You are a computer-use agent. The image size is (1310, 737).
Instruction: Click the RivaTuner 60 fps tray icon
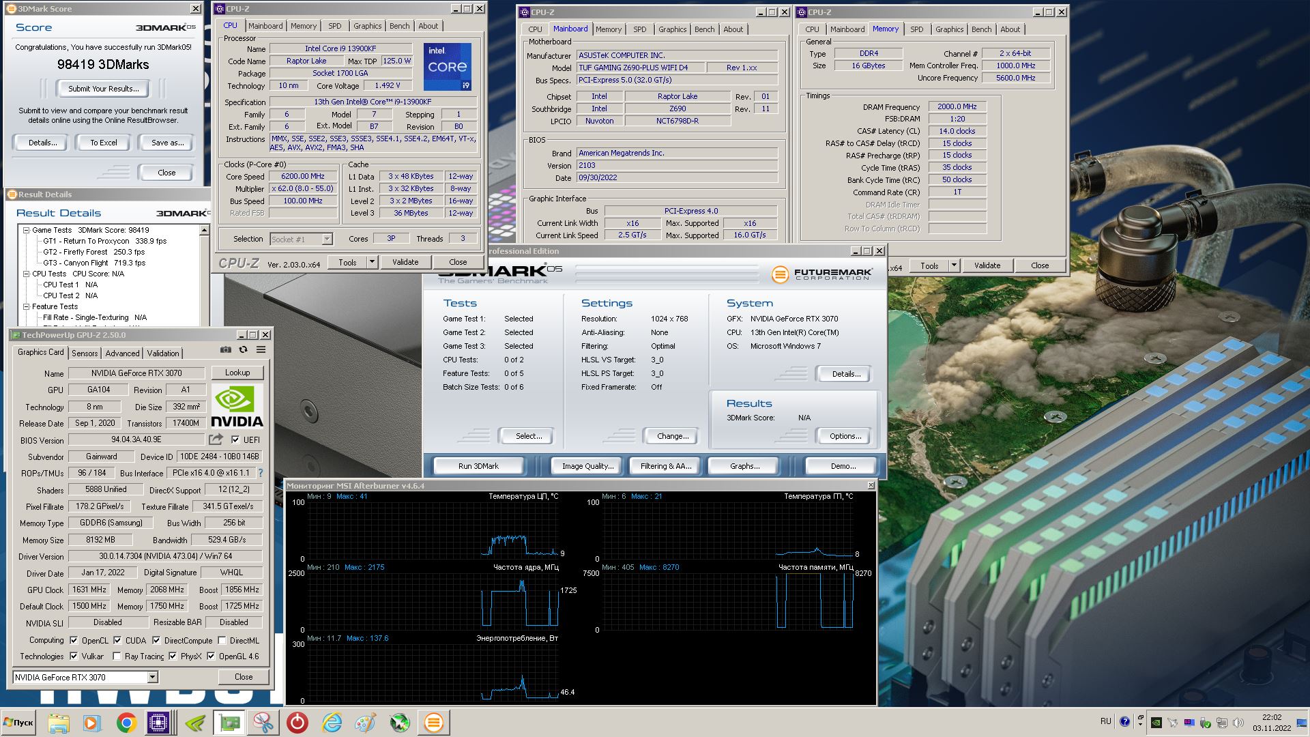tap(1189, 722)
